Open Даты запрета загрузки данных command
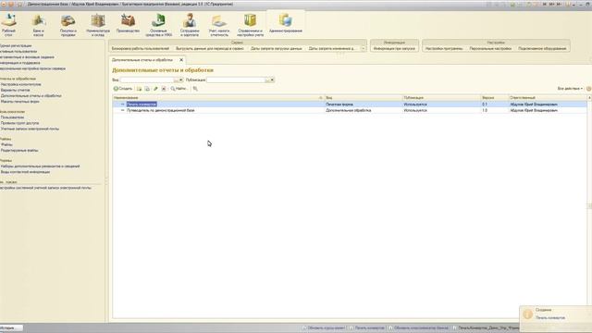The width and height of the screenshot is (592, 333). point(277,49)
